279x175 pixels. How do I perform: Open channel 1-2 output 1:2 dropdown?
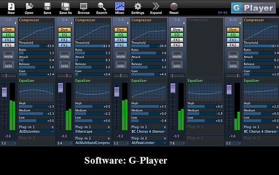9,143
